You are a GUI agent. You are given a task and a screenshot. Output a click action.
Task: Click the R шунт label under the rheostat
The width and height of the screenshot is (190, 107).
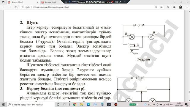[134, 52]
